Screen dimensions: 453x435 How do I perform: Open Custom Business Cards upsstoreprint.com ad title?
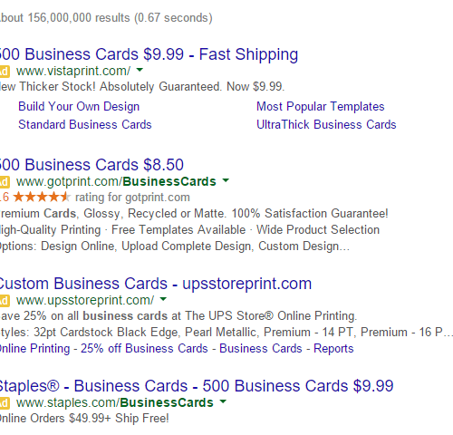[x=156, y=284]
